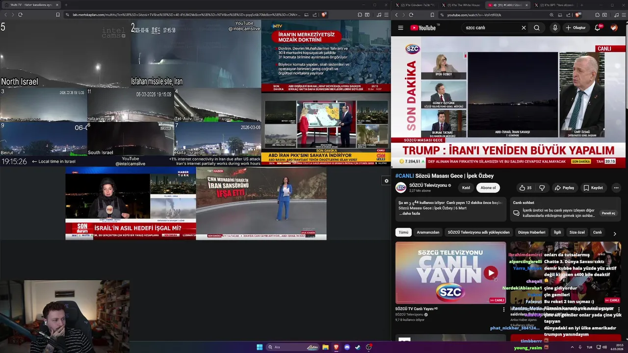Open the SÖZCÜ Televizyonu channel avatar
The image size is (628, 353).
401,188
